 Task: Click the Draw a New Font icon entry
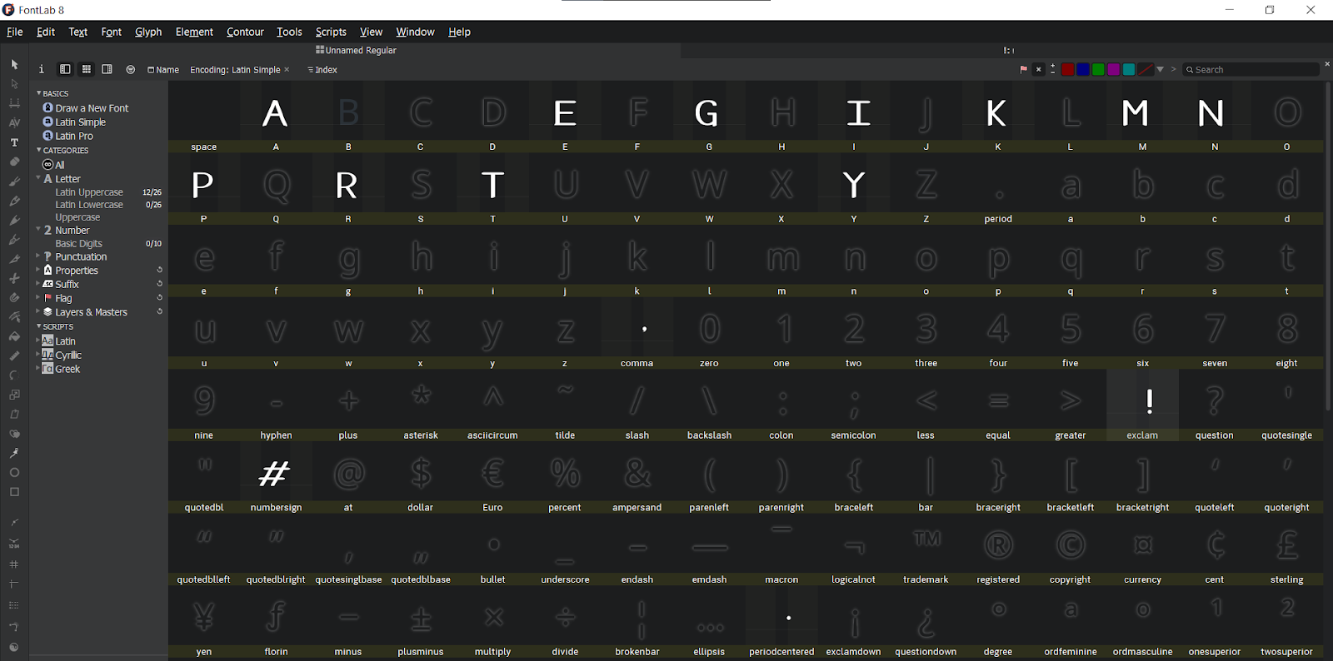click(86, 108)
